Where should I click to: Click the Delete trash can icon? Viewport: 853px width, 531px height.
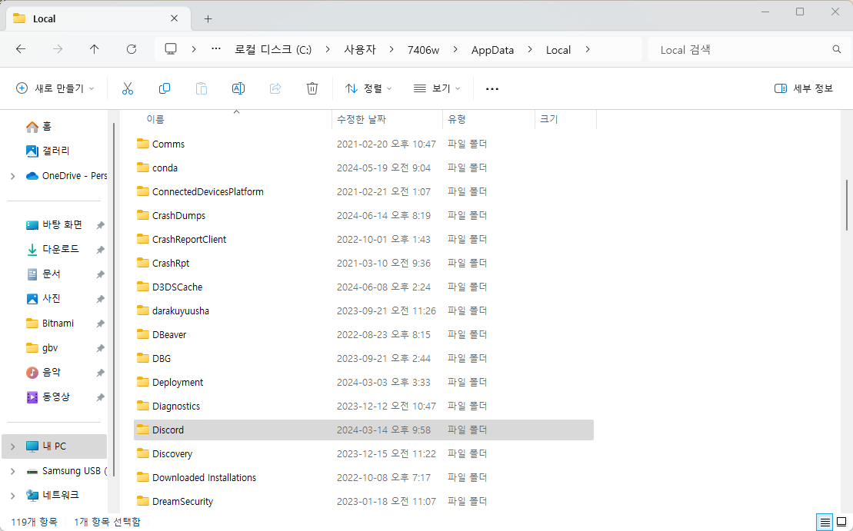tap(312, 88)
